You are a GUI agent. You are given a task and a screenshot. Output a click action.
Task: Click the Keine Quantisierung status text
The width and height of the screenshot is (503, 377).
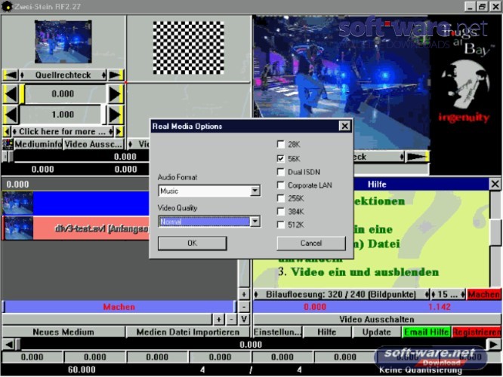point(421,370)
